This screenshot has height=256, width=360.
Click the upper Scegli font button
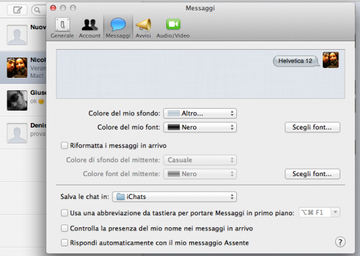[312, 127]
